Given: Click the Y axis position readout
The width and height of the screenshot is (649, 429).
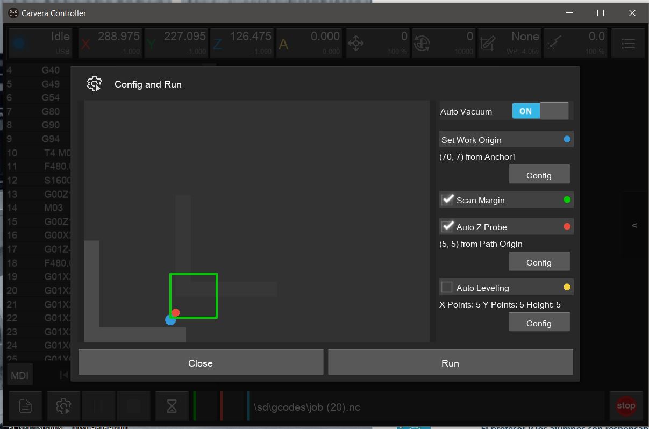Looking at the screenshot, I should [176, 43].
